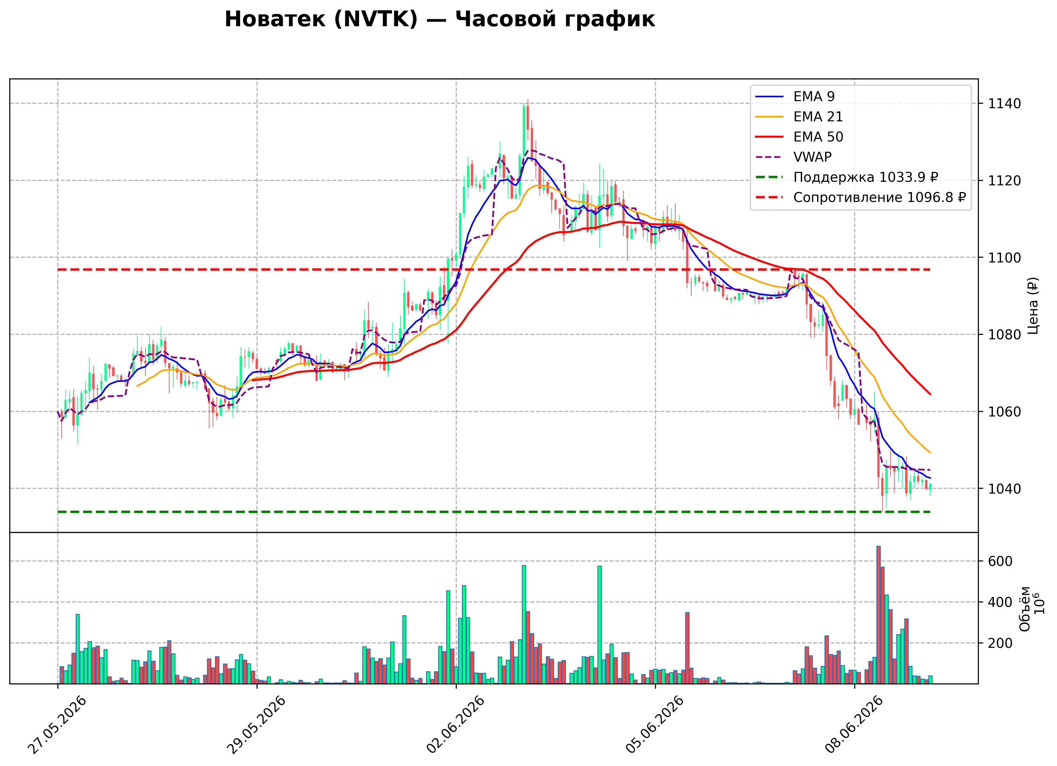Click the 02.06.2026 date label
Screen dimensions: 1057x766
point(456,725)
